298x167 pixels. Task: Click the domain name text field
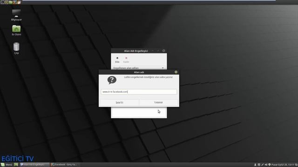pos(139,92)
